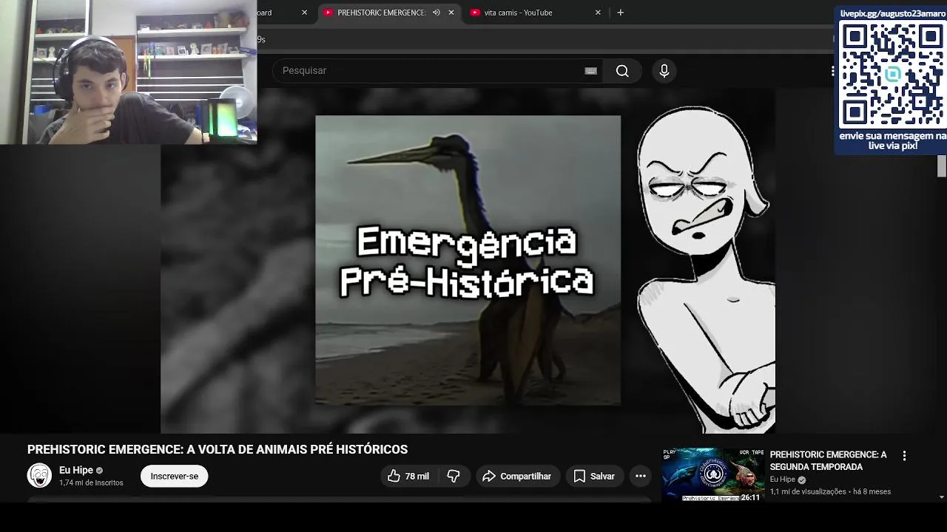The image size is (947, 532).
Task: Click the scrollbar down arrow
Action: coord(942,497)
